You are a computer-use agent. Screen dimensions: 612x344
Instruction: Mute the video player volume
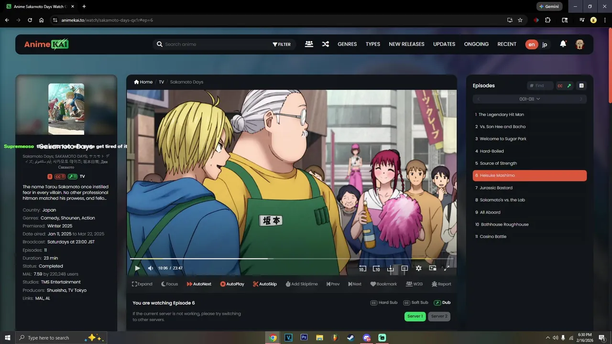point(151,268)
